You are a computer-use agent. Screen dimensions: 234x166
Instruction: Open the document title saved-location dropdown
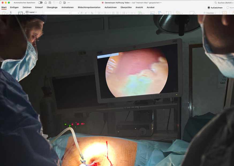(x=161, y=3)
